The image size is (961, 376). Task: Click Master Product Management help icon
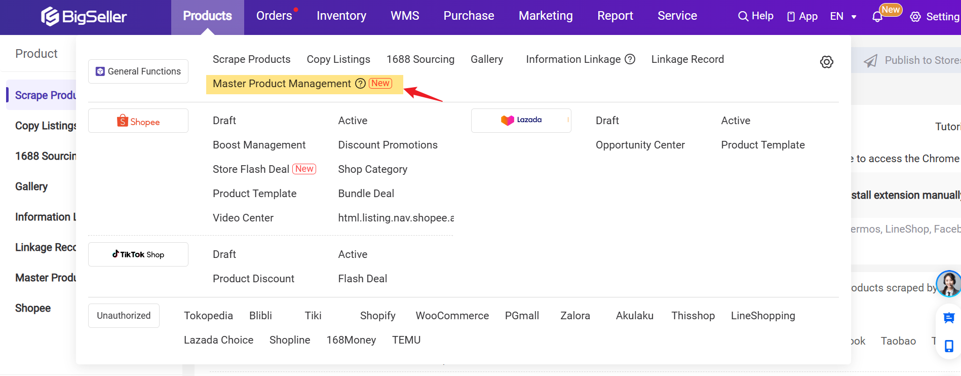point(360,84)
